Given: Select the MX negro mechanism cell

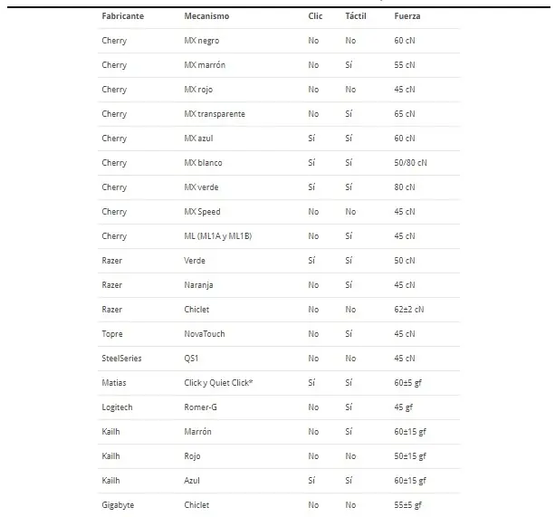Looking at the screenshot, I should (201, 41).
